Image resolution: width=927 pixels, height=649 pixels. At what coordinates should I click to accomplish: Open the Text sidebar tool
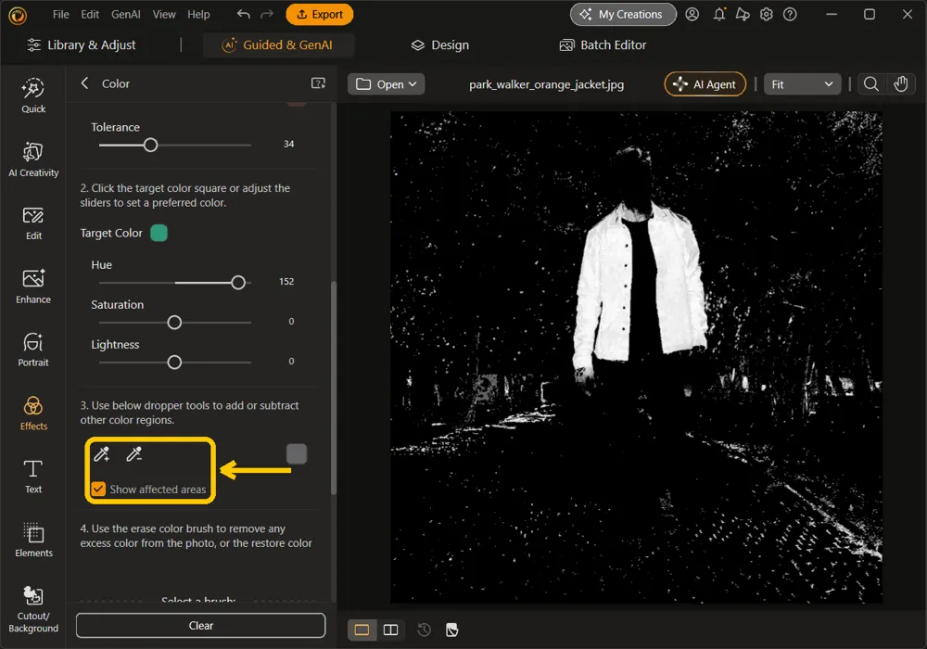[x=33, y=477]
